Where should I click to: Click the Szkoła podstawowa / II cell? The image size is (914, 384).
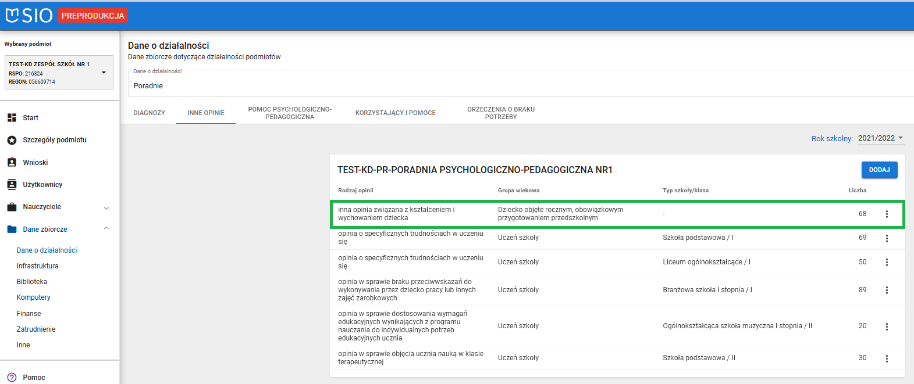coord(699,358)
